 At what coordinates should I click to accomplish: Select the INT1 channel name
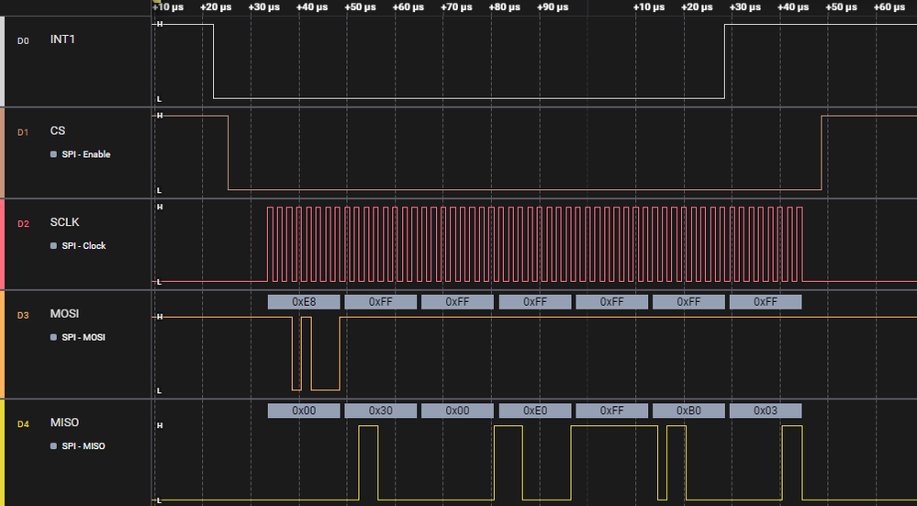[62, 39]
